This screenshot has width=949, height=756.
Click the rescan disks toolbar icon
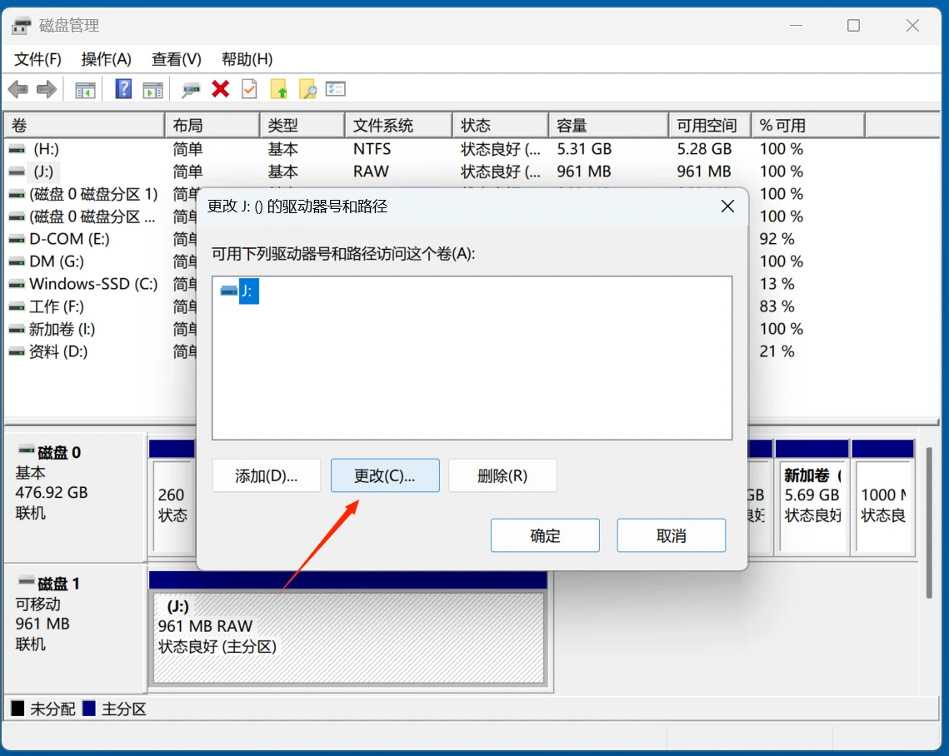(190, 89)
